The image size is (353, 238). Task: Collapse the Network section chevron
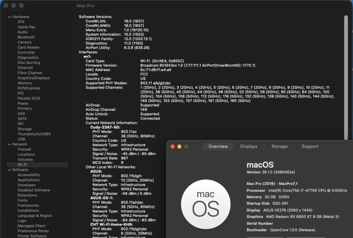[x=9, y=144]
